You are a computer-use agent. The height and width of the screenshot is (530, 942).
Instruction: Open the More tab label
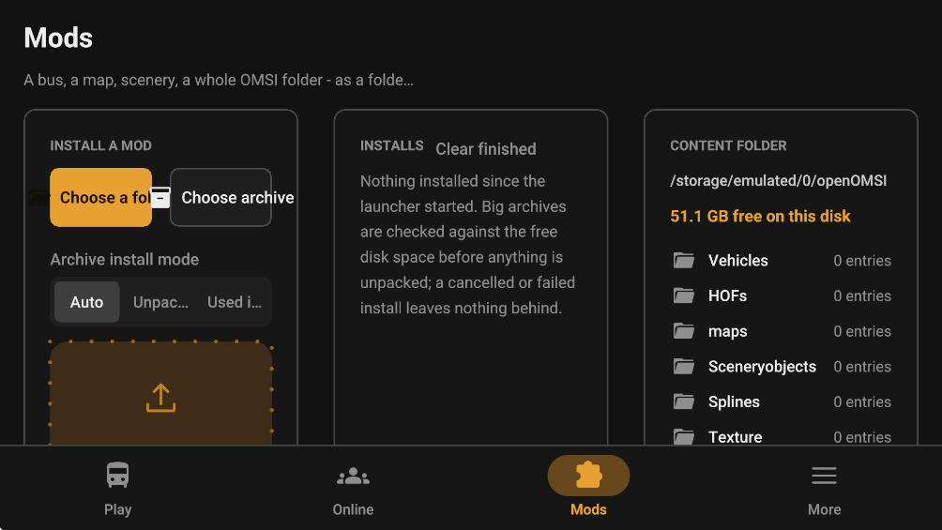[824, 509]
